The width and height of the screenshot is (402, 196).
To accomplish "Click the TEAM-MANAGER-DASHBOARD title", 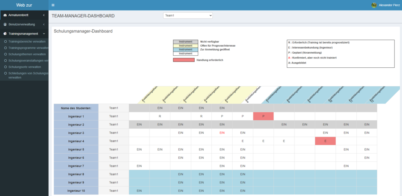I will (83, 16).
